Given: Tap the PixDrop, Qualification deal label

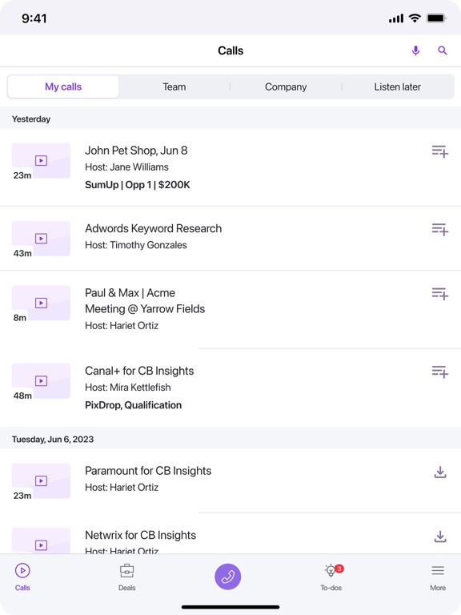Looking at the screenshot, I should click(134, 405).
